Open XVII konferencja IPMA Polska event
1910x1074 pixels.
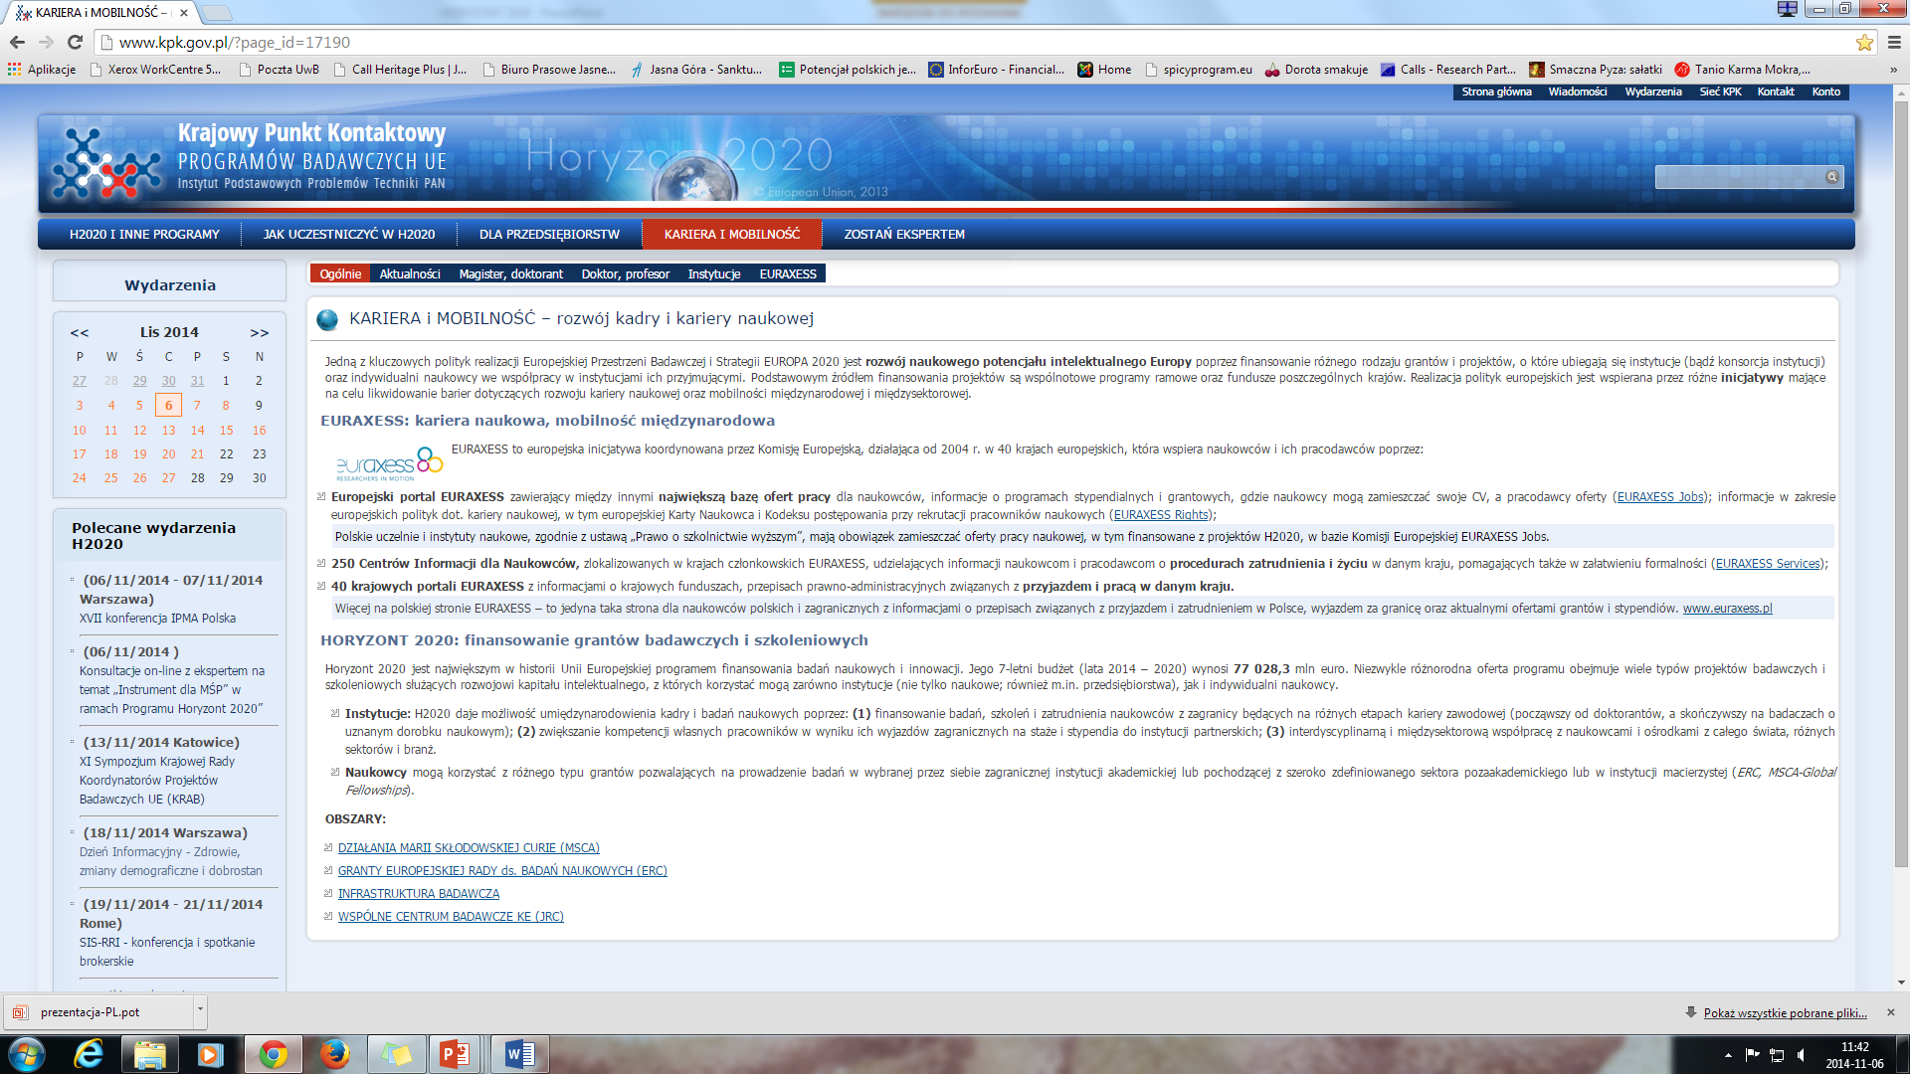point(157,619)
